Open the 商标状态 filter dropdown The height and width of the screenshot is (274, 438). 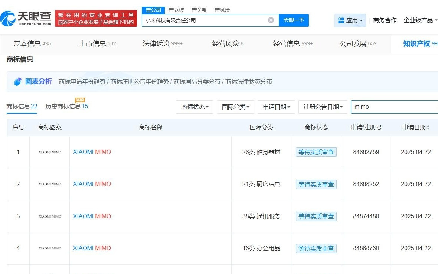(x=195, y=107)
